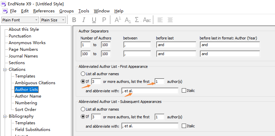Open the Edit menu
The width and height of the screenshot is (275, 136).
(x=25, y=11)
